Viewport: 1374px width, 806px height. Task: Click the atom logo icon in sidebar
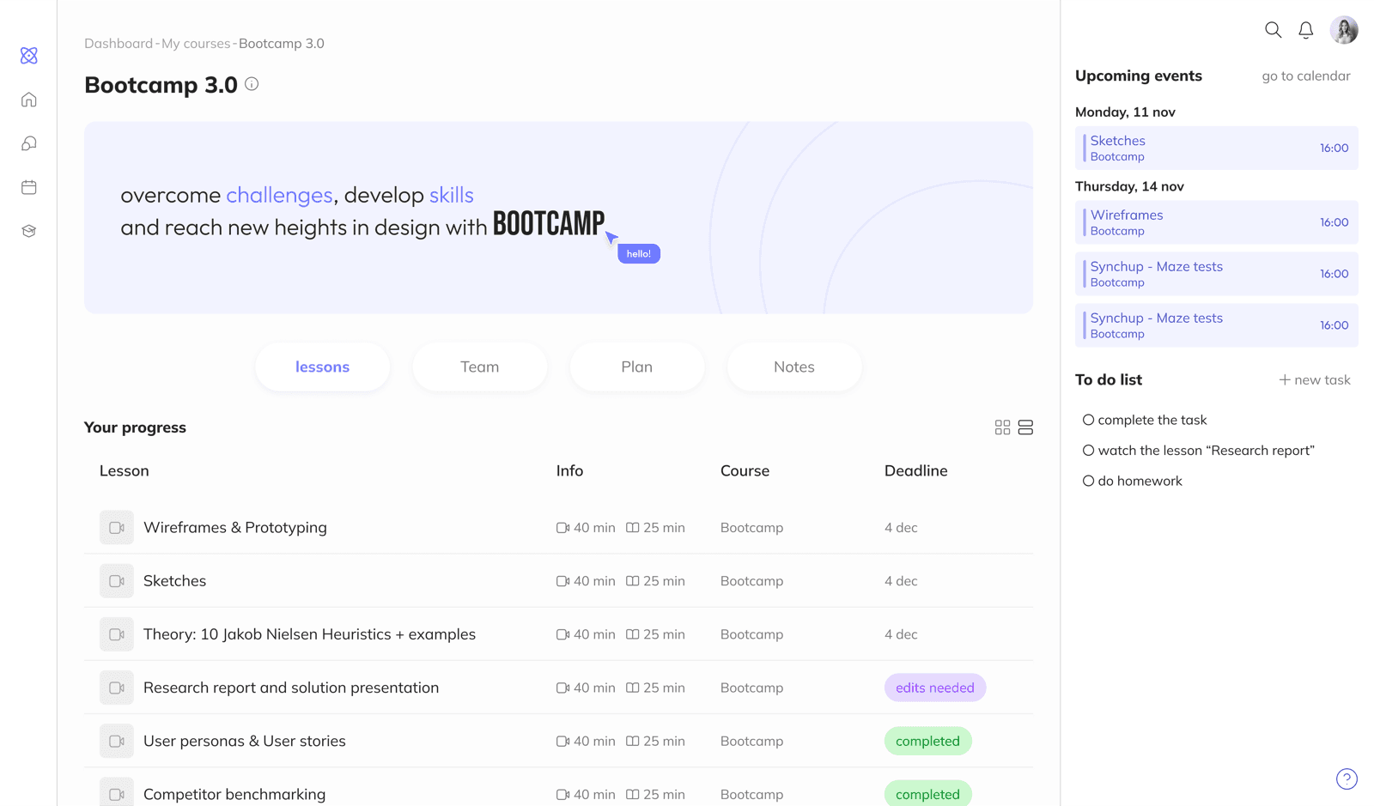29,56
